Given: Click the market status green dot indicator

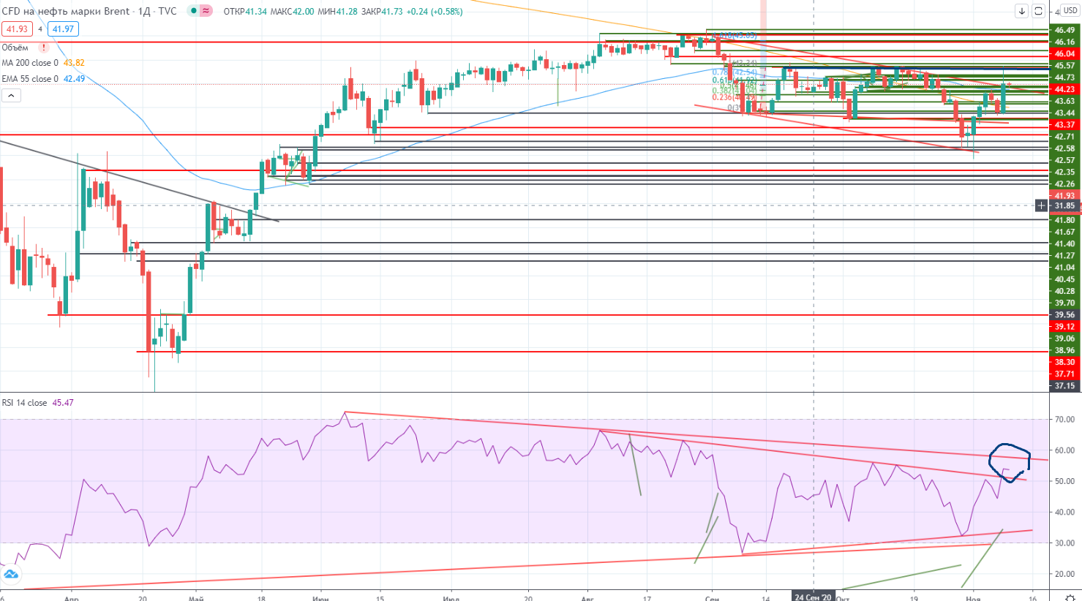Looking at the screenshot, I should click(x=192, y=11).
